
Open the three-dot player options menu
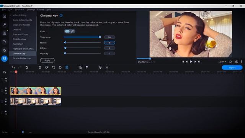242,62
